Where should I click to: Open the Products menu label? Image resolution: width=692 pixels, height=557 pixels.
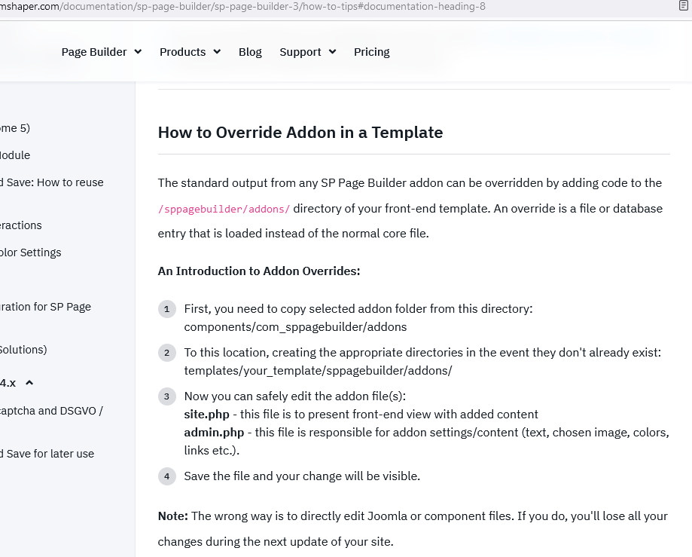click(x=182, y=52)
